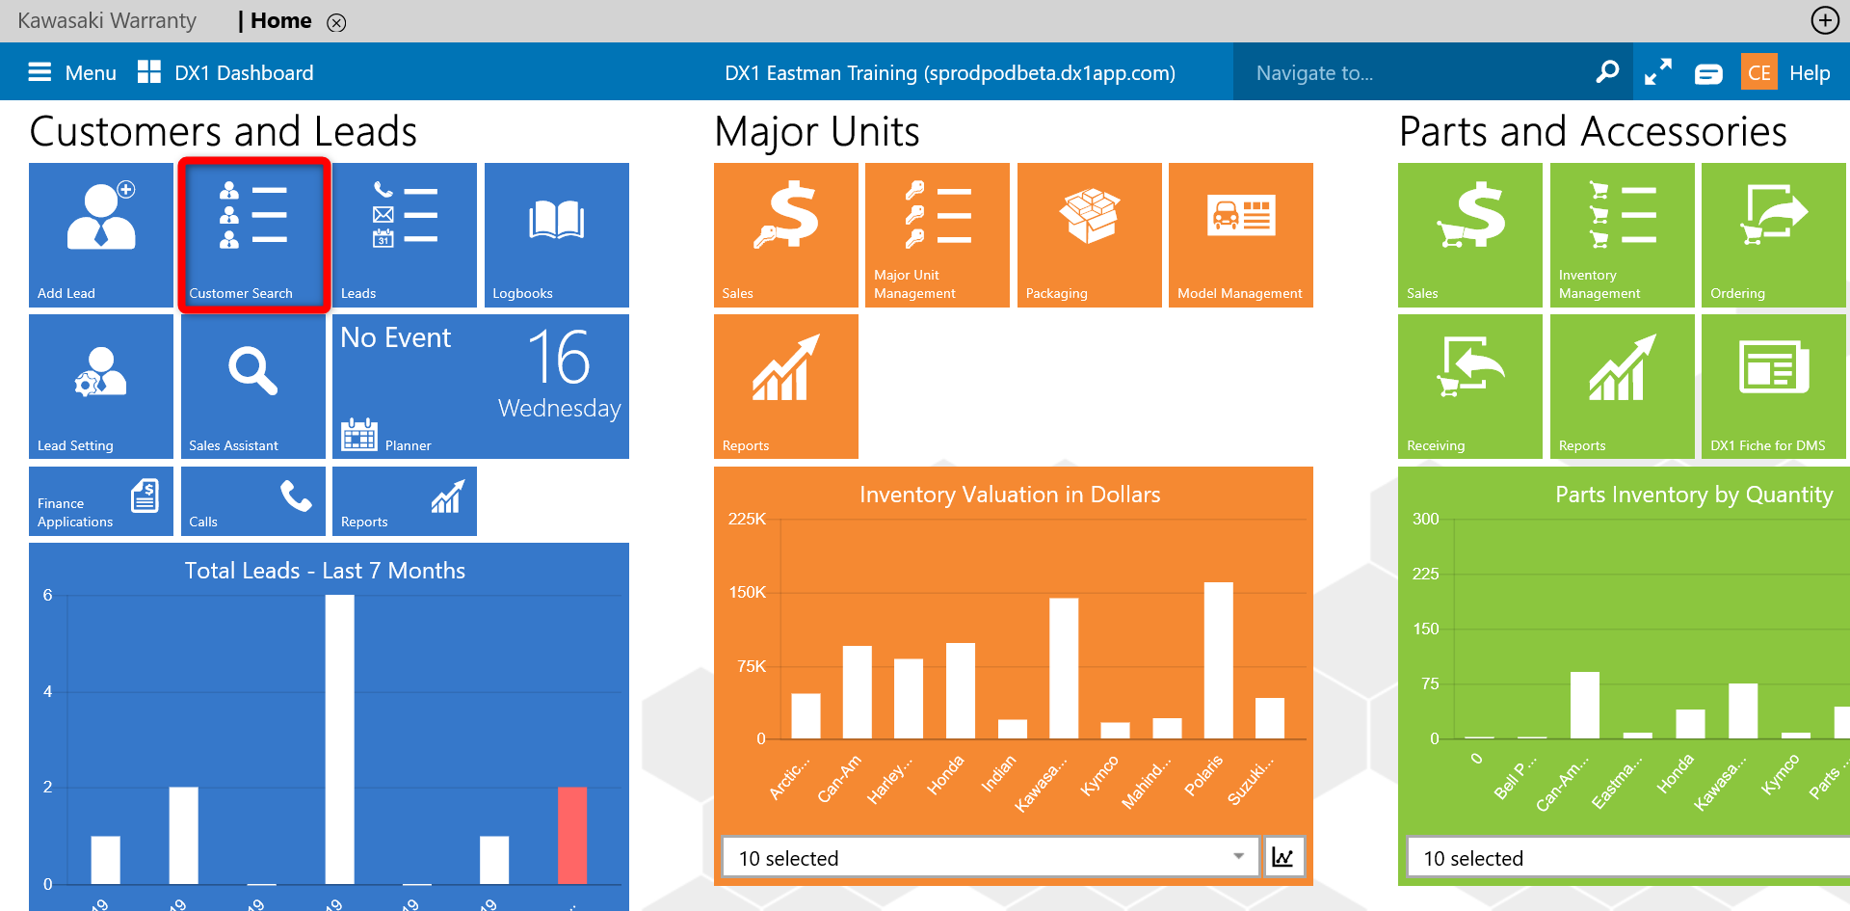This screenshot has width=1850, height=911.
Task: Click the Customers and Leads heading
Action: point(224,131)
